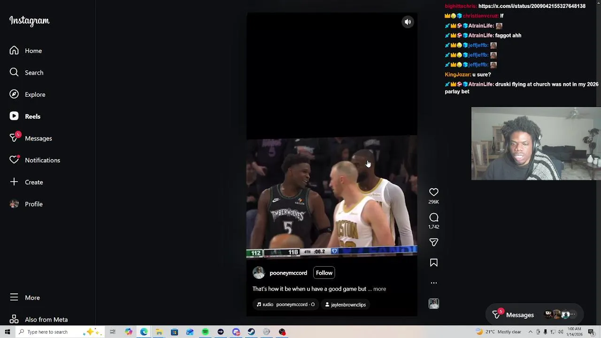Save the reel with bookmark icon

pos(434,263)
